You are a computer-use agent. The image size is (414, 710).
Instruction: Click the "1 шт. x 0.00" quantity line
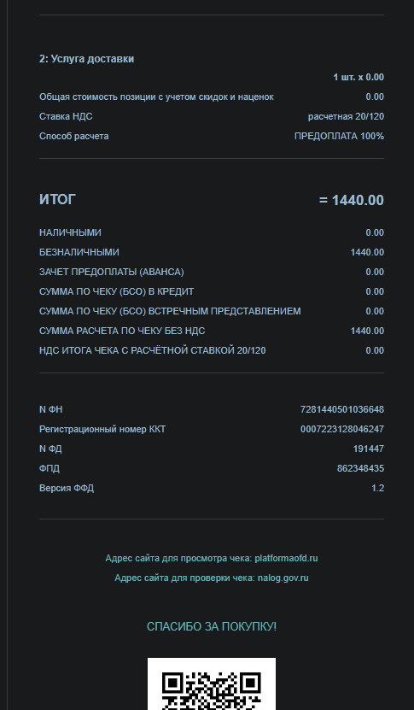coord(359,78)
